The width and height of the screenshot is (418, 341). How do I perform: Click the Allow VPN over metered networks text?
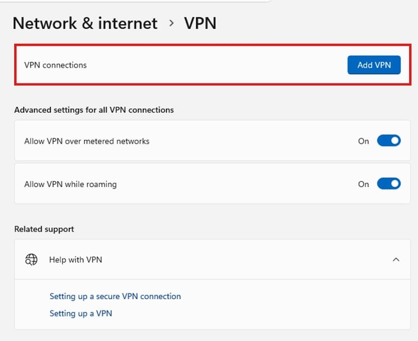(87, 141)
